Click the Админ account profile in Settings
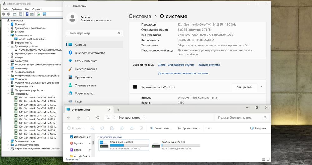Image resolution: width=312 pixels, height=165 pixels. [x=90, y=18]
